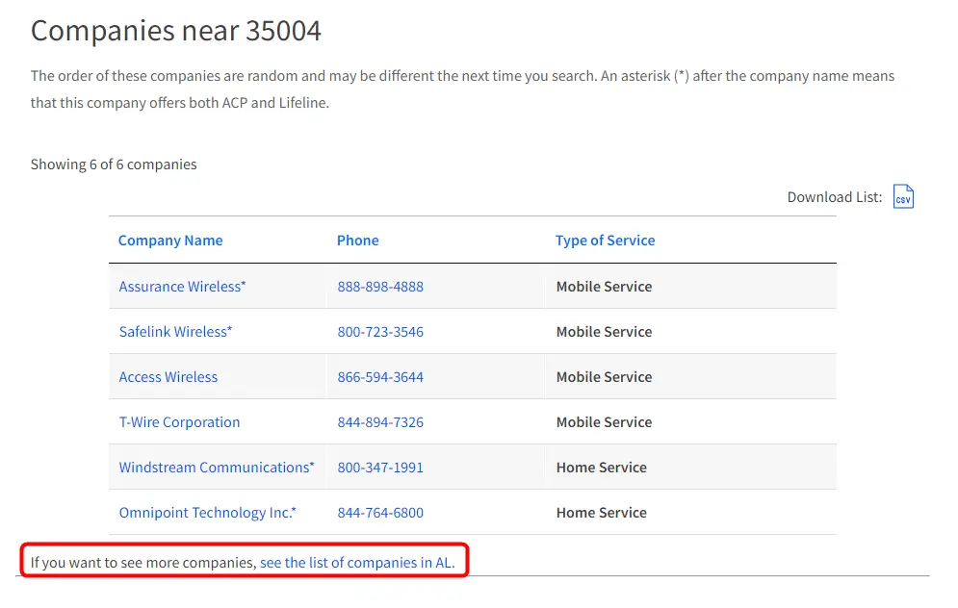The image size is (958, 608).
Task: Open the Windstream Communications company link
Action: pos(217,467)
